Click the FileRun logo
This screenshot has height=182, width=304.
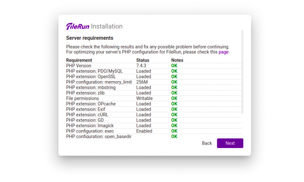(77, 26)
